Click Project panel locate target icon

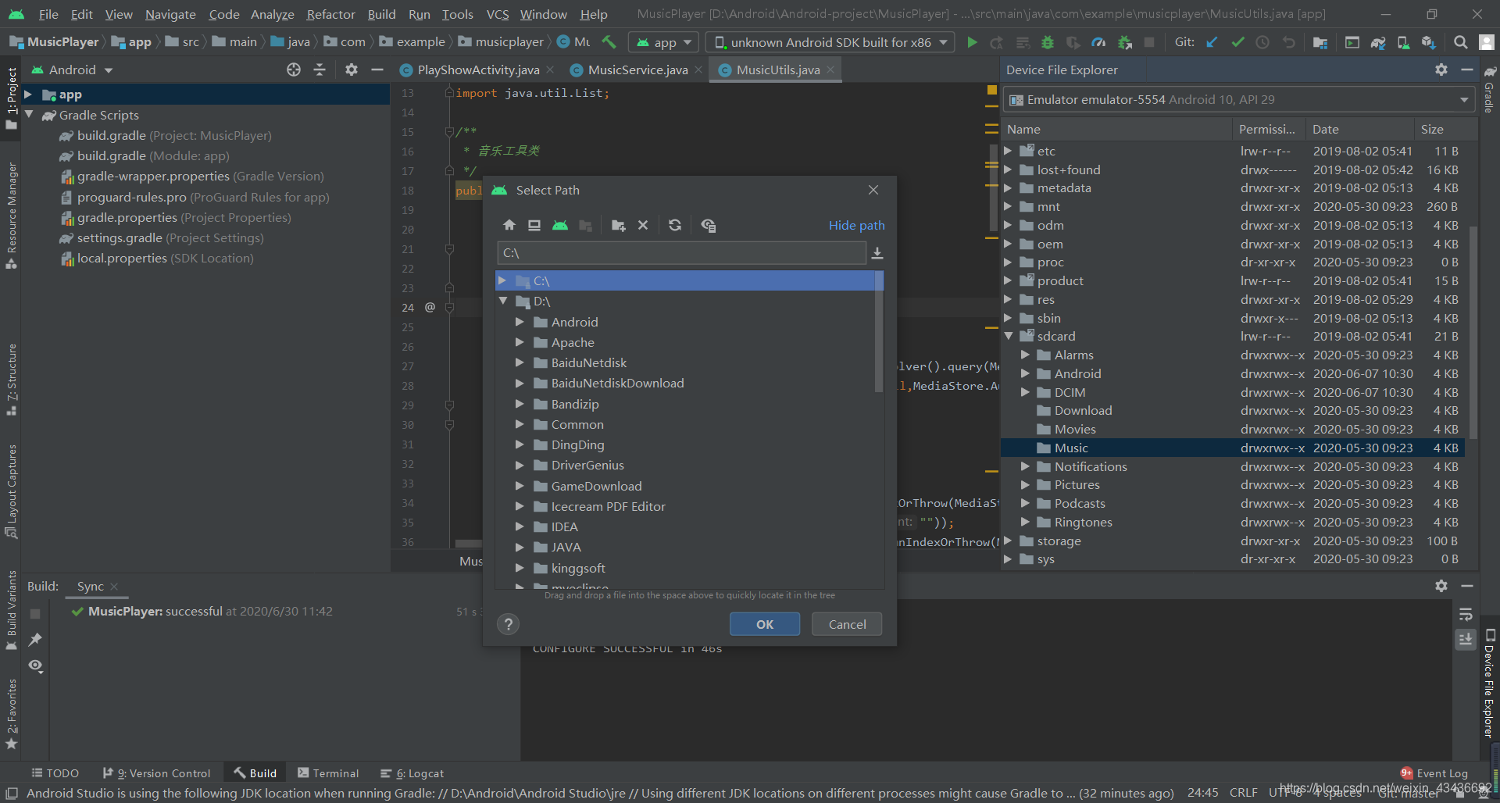point(294,70)
